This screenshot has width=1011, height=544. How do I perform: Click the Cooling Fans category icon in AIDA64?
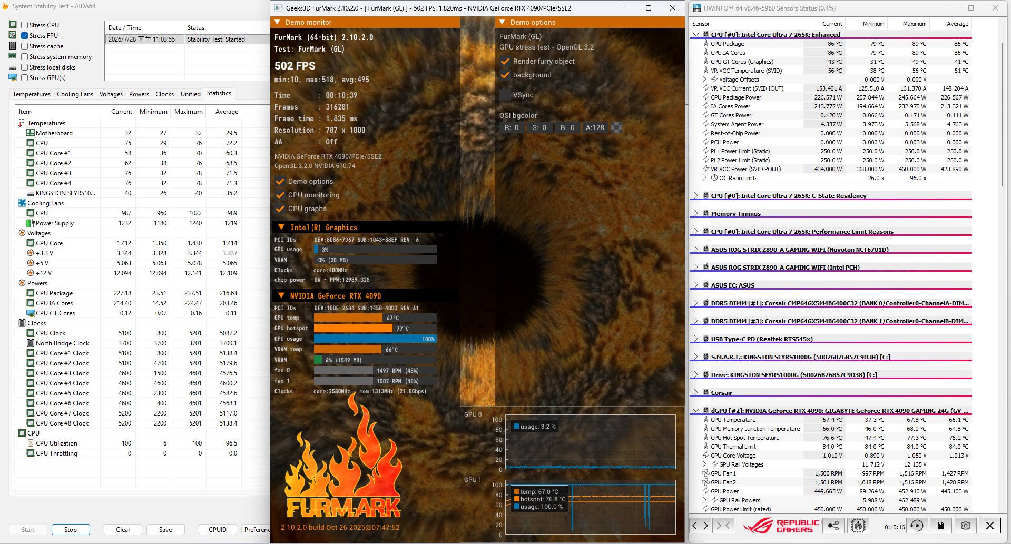(x=22, y=203)
